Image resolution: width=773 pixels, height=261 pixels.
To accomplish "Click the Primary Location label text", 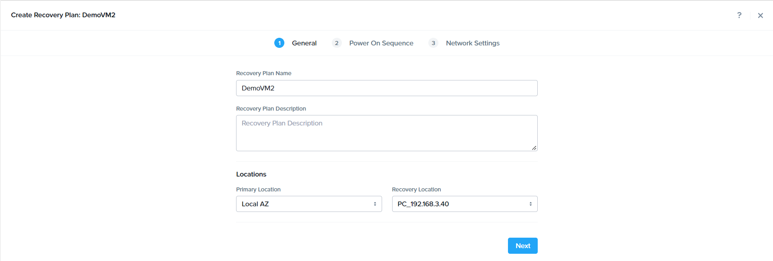I will point(258,189).
